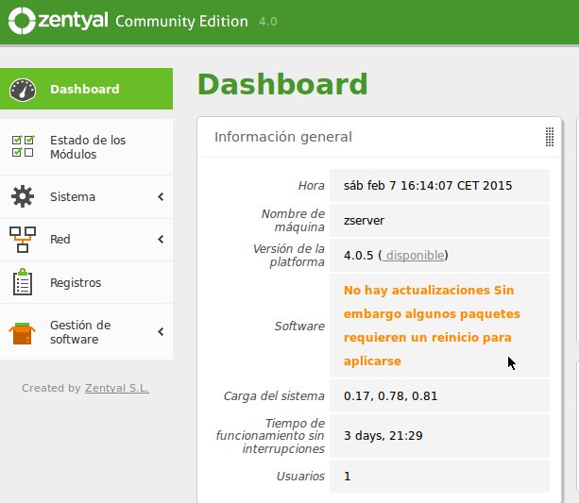Click the 'Hora' label
This screenshot has height=503, width=579.
312,185
